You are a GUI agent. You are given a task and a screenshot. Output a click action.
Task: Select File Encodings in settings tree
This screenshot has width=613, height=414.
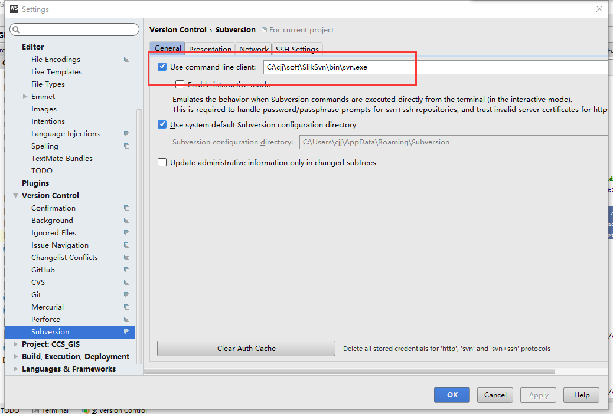[x=56, y=60]
